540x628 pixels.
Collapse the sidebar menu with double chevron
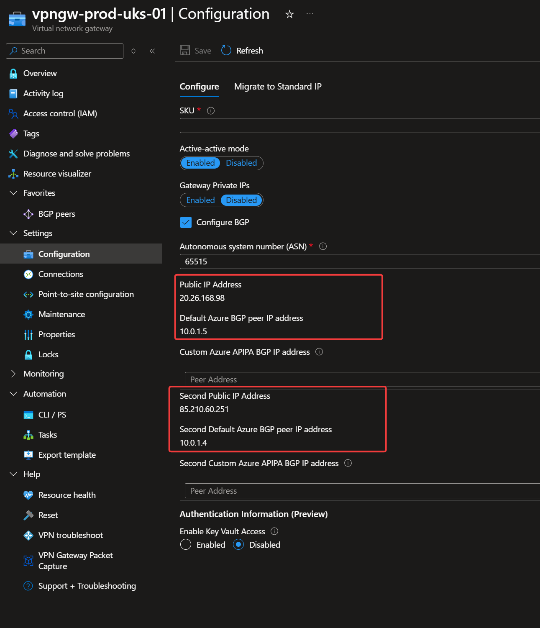(x=152, y=51)
